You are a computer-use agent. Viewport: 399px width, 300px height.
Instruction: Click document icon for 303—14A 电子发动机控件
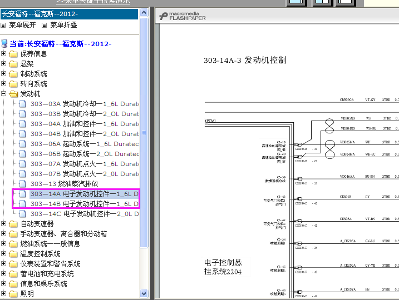[x=23, y=194]
